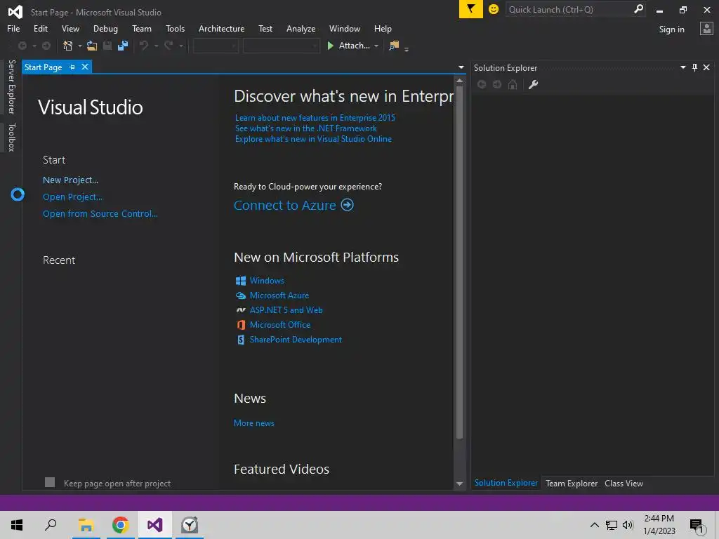This screenshot has height=539, width=719.
Task: Open the Attach button dropdown arrow
Action: [x=376, y=46]
